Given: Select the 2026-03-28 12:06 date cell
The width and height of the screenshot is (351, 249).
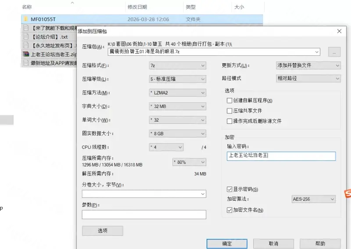Looking at the screenshot, I should [x=148, y=19].
